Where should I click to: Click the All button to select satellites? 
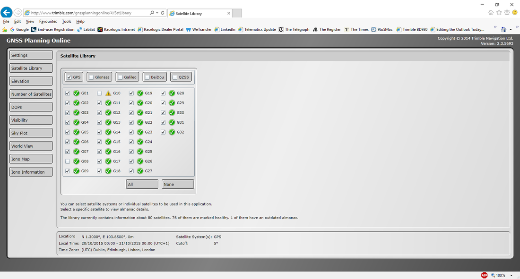(142, 184)
